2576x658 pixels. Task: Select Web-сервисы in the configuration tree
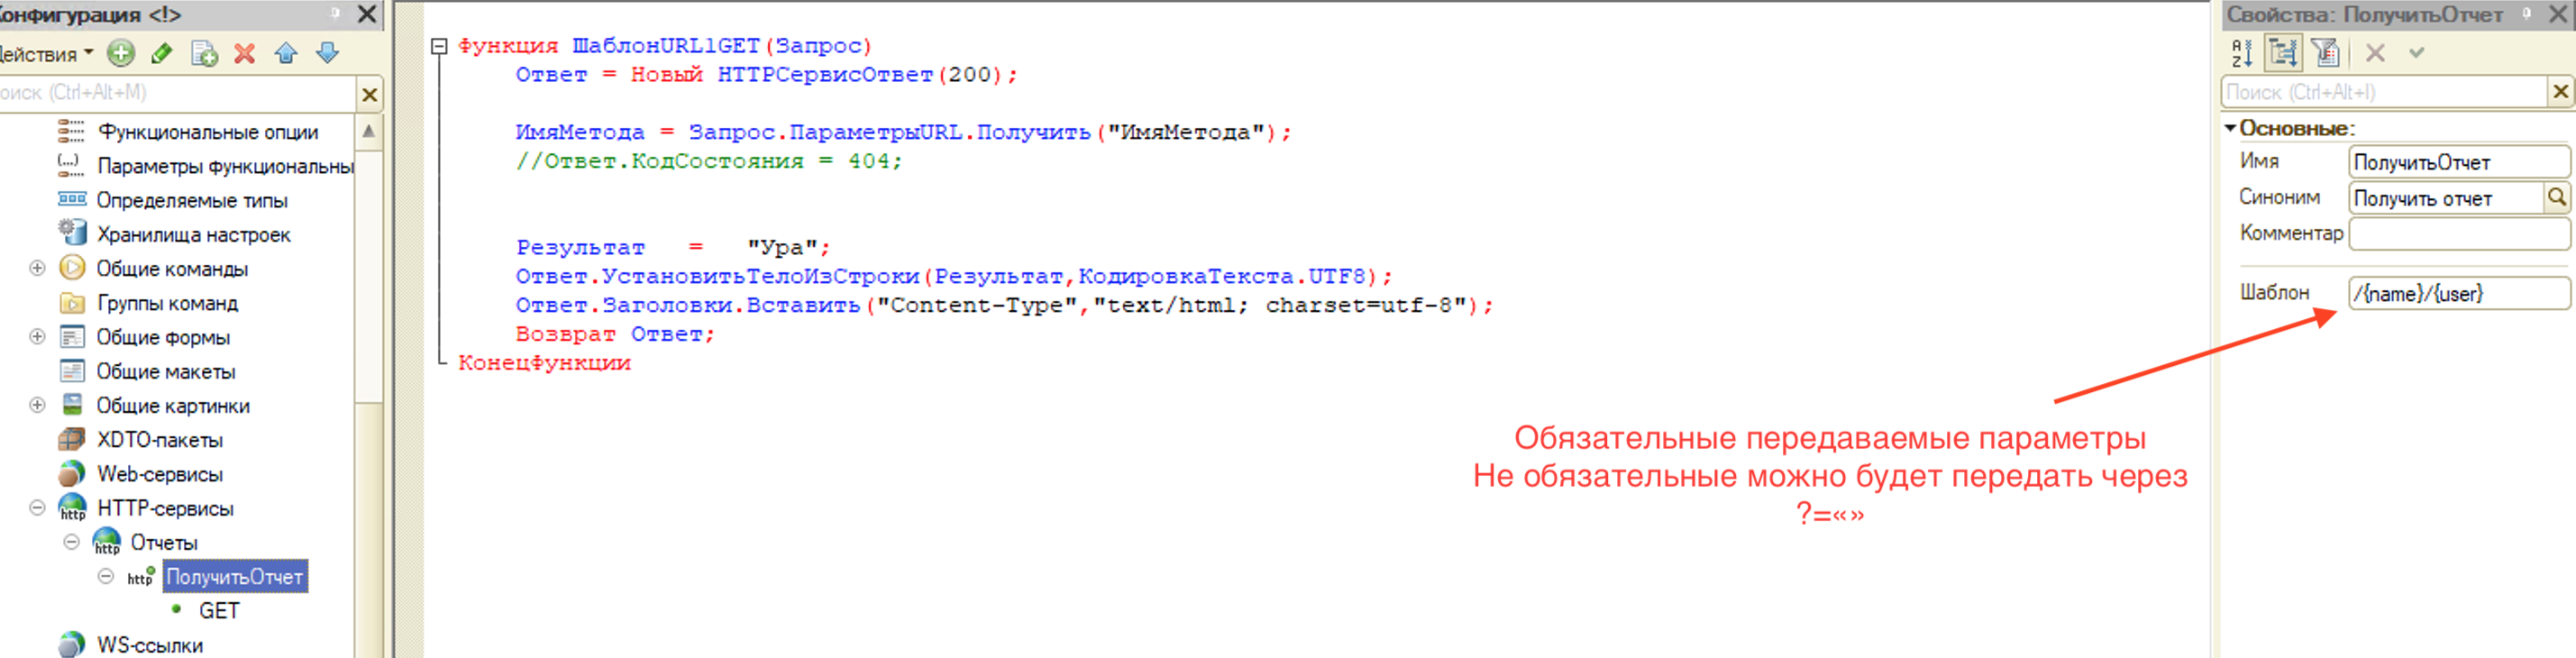(x=159, y=474)
